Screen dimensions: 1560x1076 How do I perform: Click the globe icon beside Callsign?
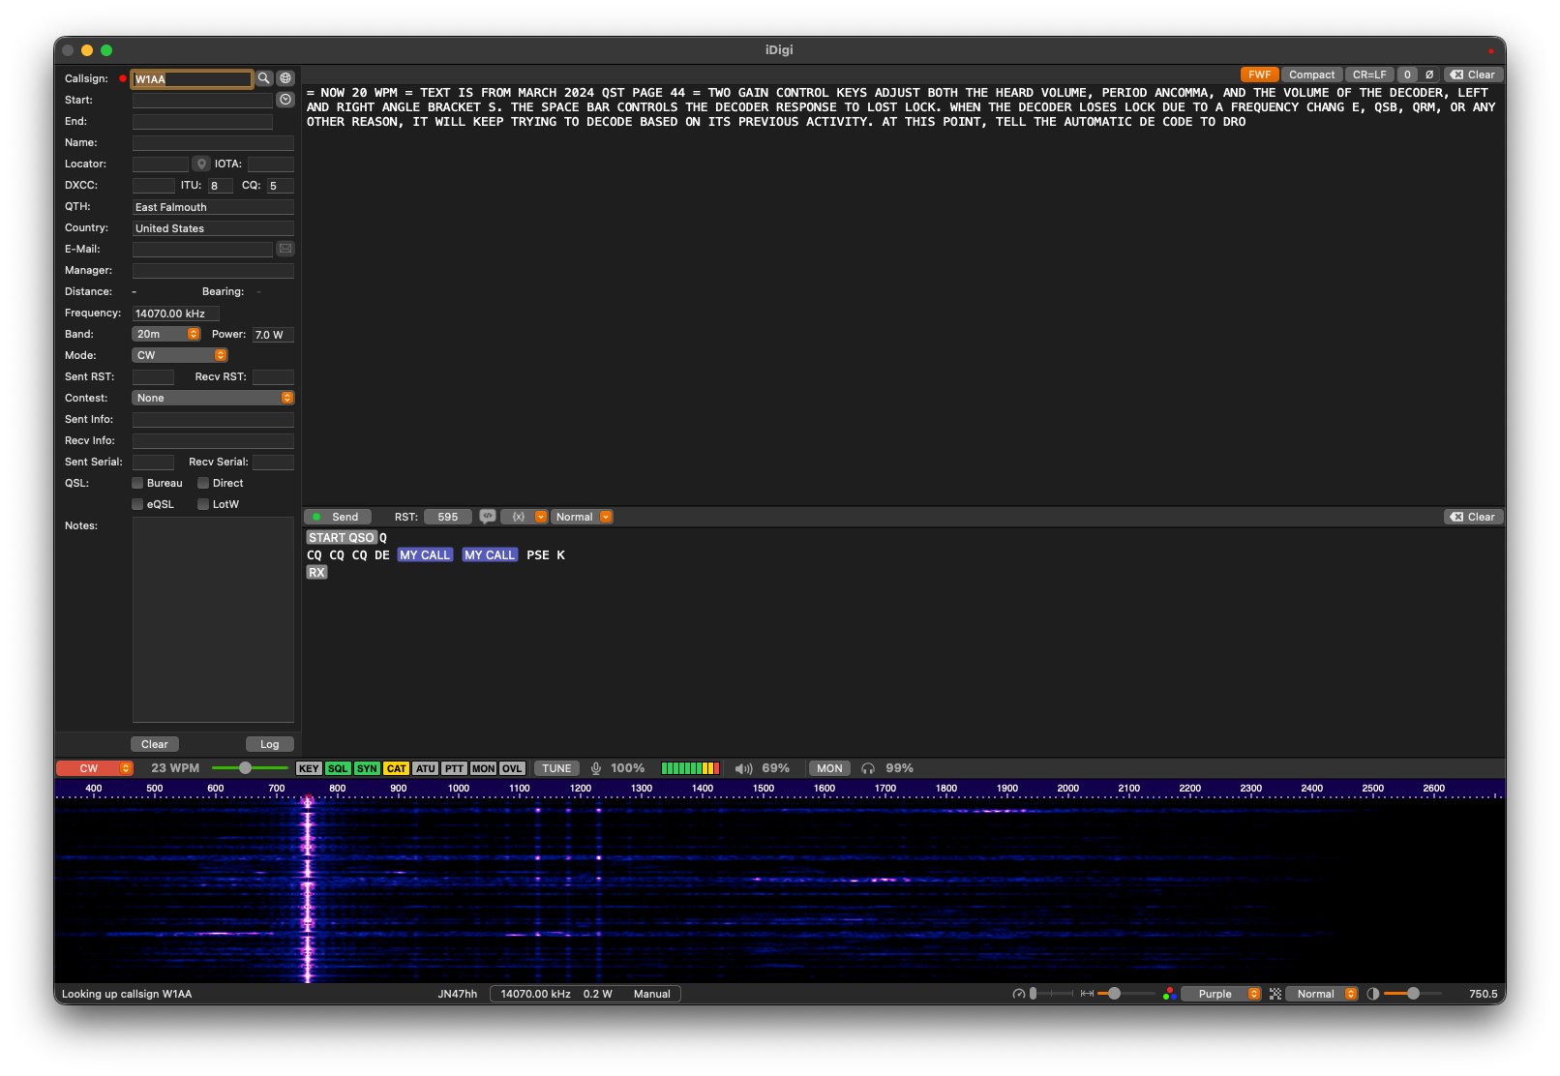tap(285, 78)
